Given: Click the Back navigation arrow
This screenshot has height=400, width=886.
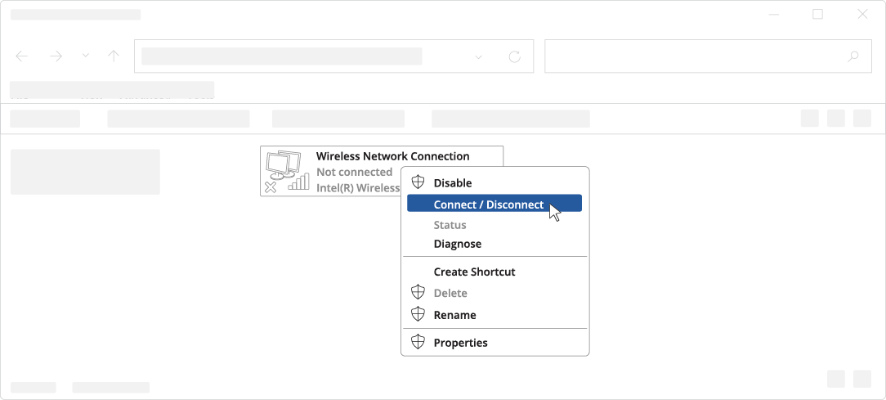Looking at the screenshot, I should [22, 56].
